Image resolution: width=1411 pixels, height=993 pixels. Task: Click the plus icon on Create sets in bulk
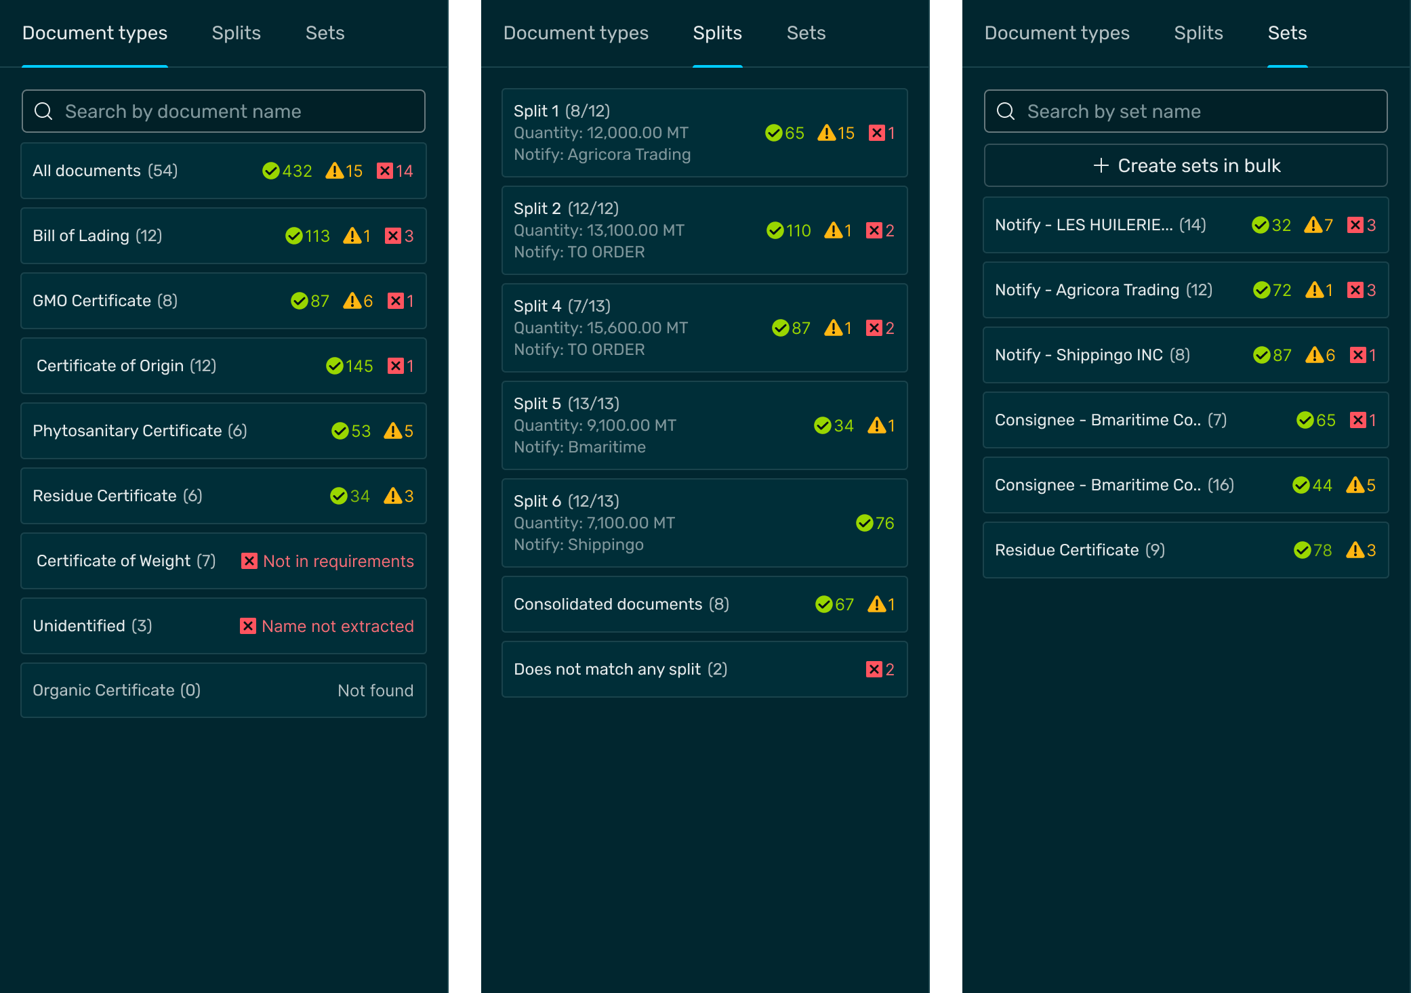(1101, 165)
